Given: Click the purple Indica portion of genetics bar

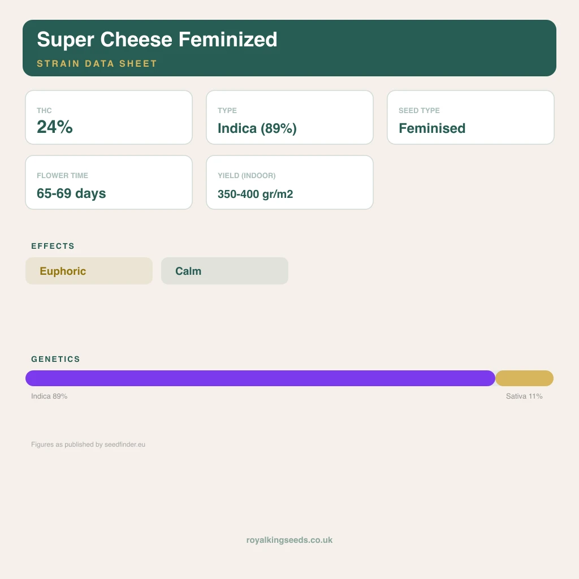Looking at the screenshot, I should click(x=260, y=378).
